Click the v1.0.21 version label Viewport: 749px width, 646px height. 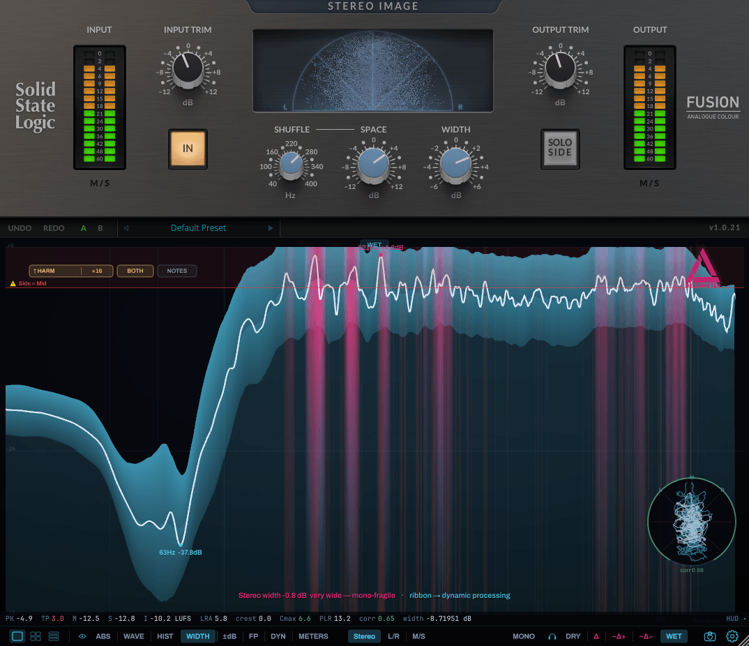(x=725, y=227)
